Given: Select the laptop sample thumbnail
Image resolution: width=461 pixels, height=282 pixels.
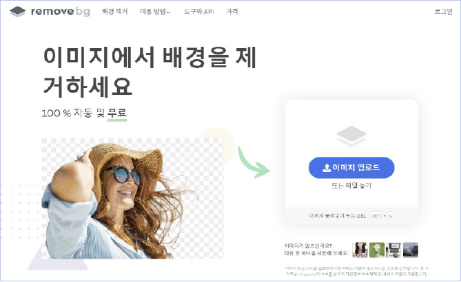Looking at the screenshot, I should click(393, 250).
